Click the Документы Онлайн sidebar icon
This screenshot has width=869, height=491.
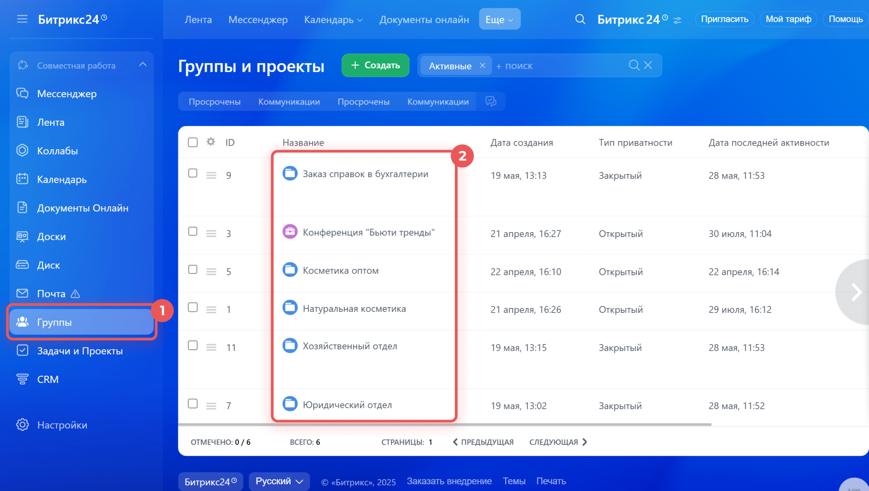[22, 208]
